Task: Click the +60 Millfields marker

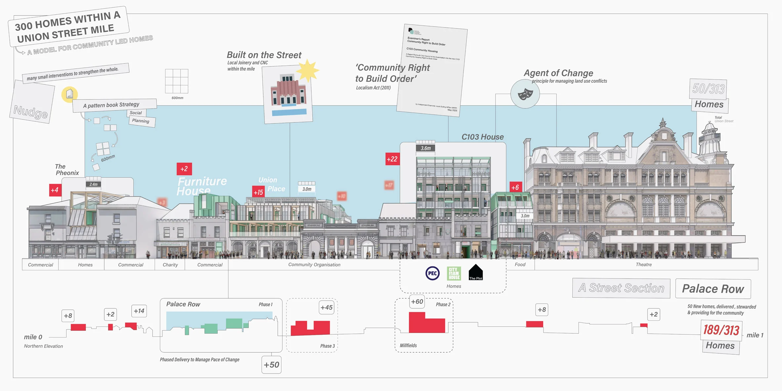Action: point(417,302)
